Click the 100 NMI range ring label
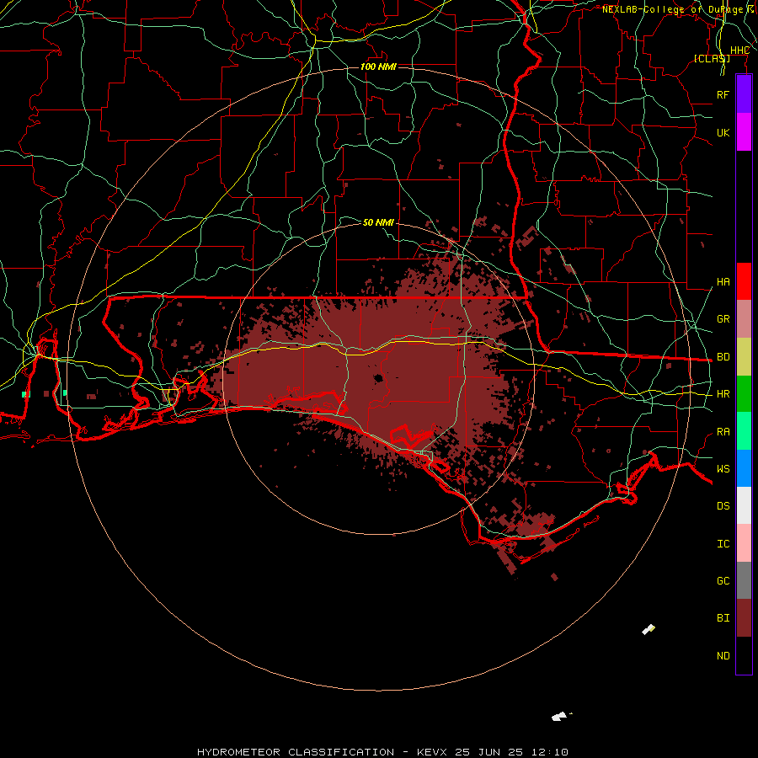Viewport: 758px width, 758px height. tap(378, 67)
